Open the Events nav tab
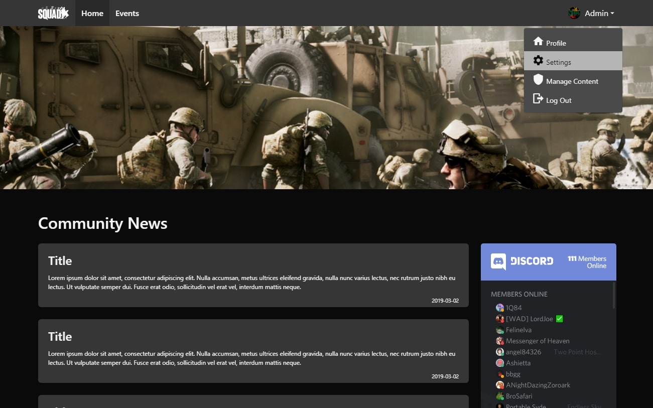The width and height of the screenshot is (653, 408). (x=127, y=13)
